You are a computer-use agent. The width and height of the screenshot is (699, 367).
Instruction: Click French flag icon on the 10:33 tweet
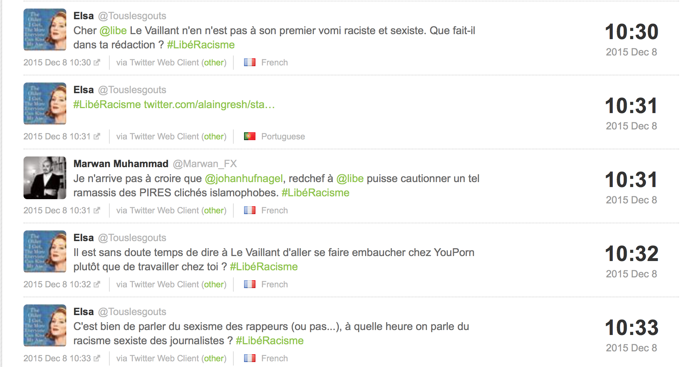(250, 358)
